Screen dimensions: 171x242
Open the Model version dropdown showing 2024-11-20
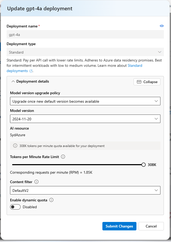point(85,119)
